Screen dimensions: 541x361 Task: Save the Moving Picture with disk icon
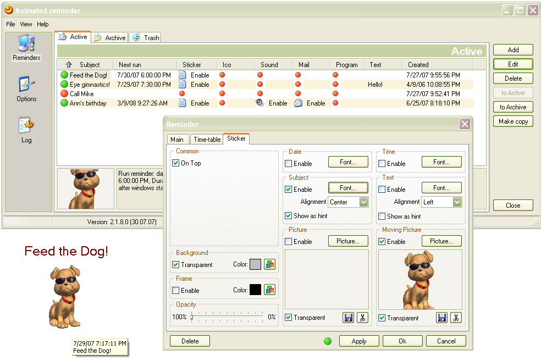pyautogui.click(x=442, y=318)
